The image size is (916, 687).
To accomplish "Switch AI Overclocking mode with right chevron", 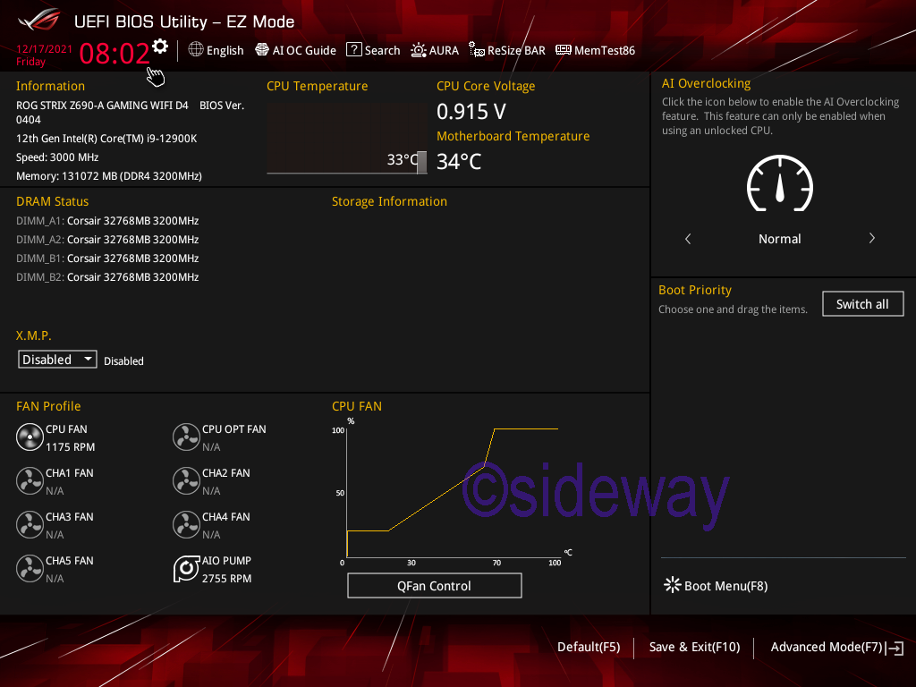I will coord(871,239).
